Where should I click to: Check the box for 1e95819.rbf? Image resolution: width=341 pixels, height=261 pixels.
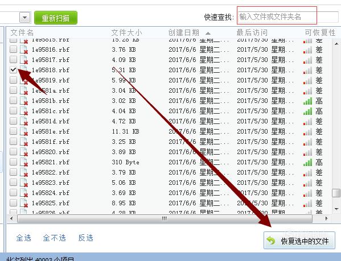click(14, 80)
